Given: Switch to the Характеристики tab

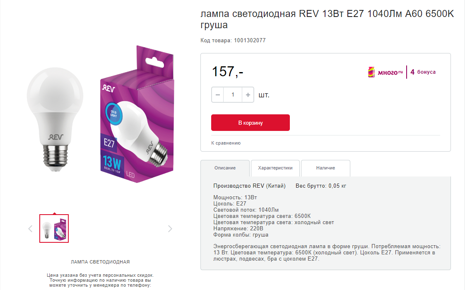Looking at the screenshot, I should pos(275,168).
